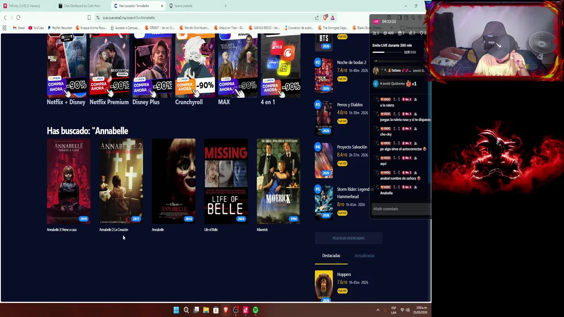564x317 pixels.
Task: Reload the page with the refresh icon
Action: coord(18,18)
